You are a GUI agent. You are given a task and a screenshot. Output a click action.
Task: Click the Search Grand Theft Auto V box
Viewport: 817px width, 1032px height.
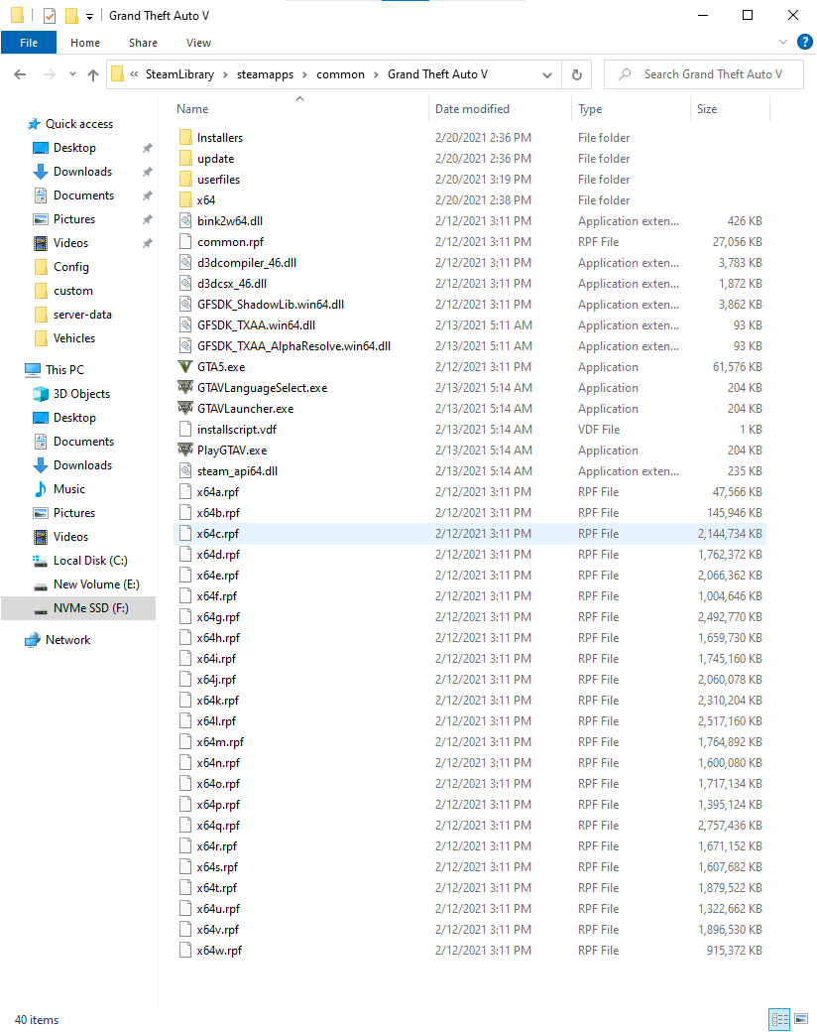704,74
